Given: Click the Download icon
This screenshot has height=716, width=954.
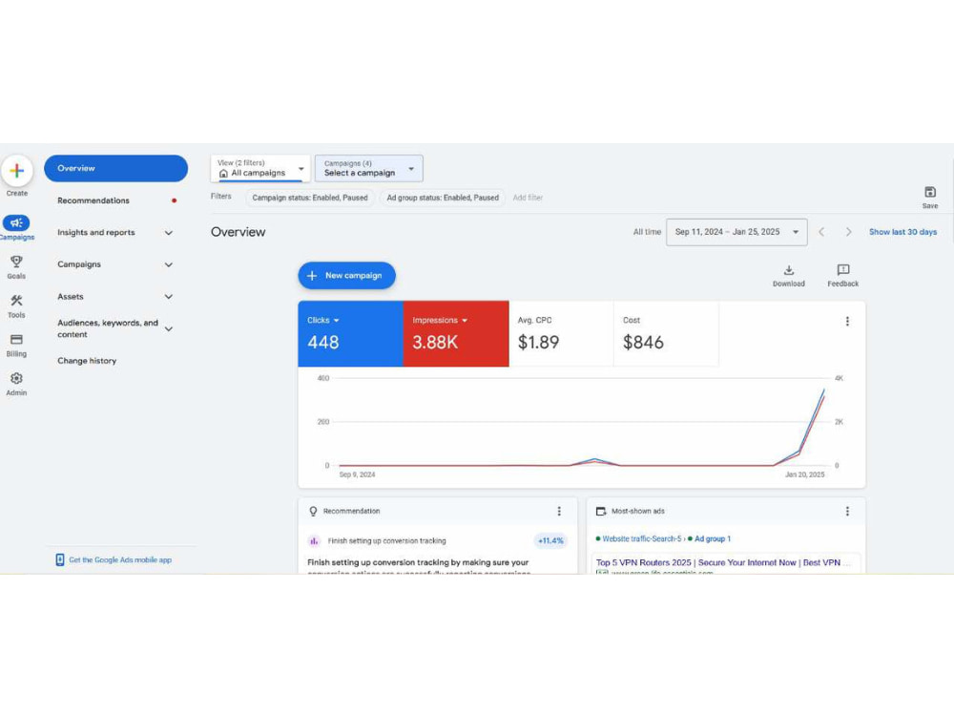Looking at the screenshot, I should pos(789,270).
